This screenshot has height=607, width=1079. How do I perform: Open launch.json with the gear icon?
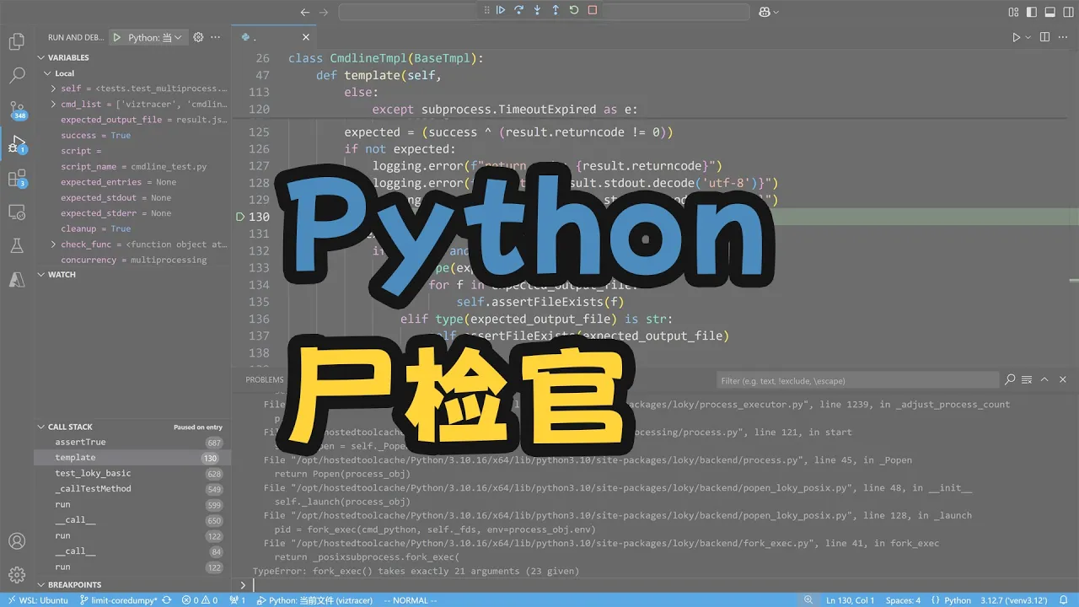coord(199,37)
